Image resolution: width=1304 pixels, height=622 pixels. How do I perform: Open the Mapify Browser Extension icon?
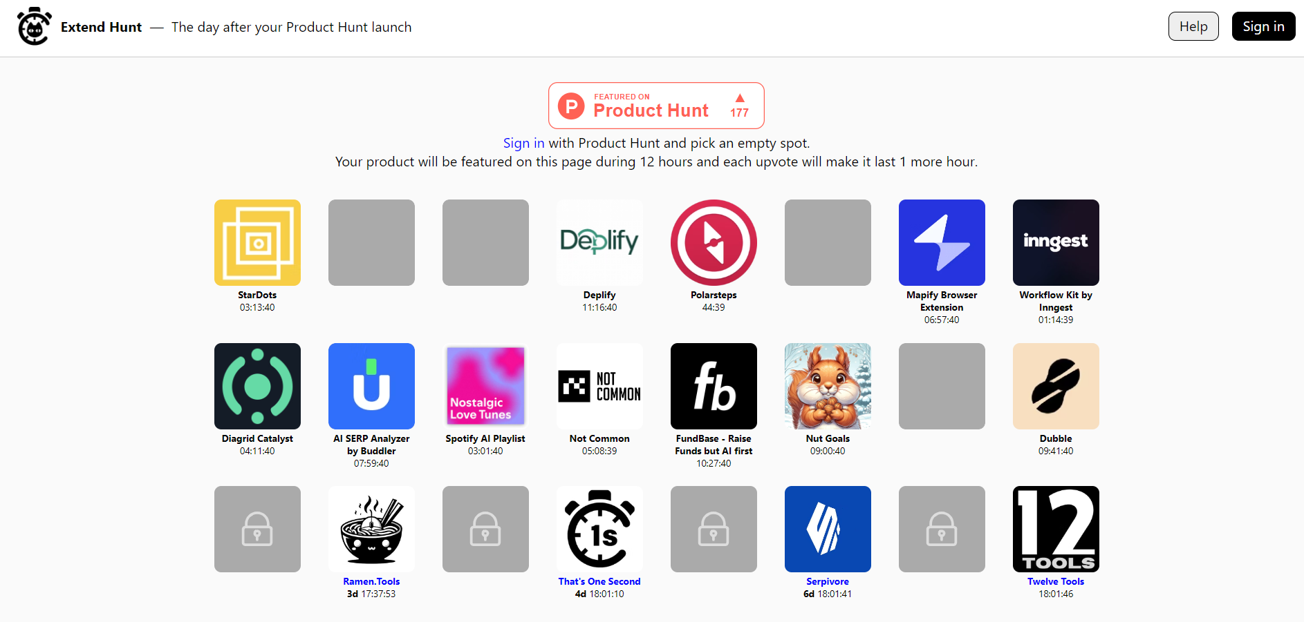(942, 242)
